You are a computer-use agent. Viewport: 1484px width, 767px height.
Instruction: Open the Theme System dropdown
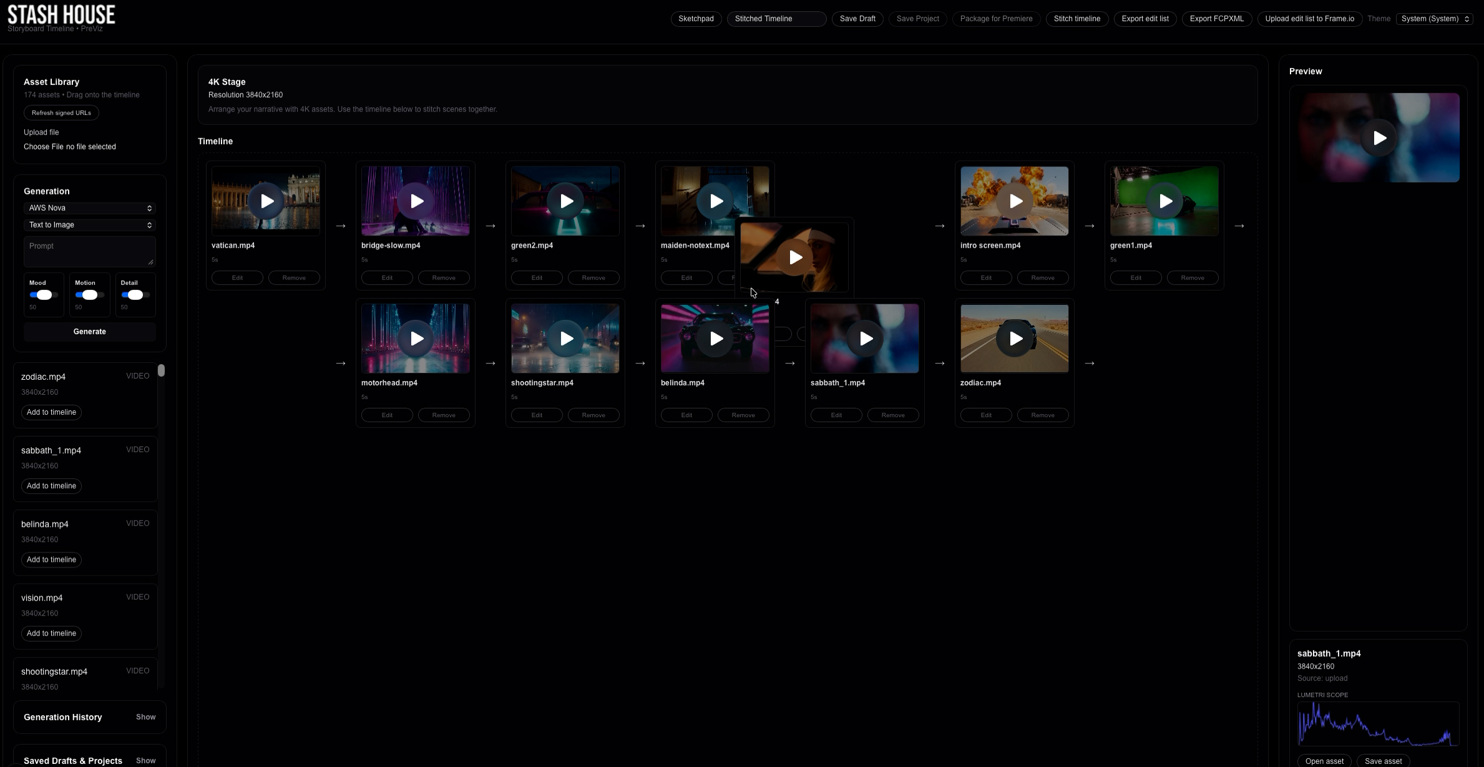point(1435,19)
